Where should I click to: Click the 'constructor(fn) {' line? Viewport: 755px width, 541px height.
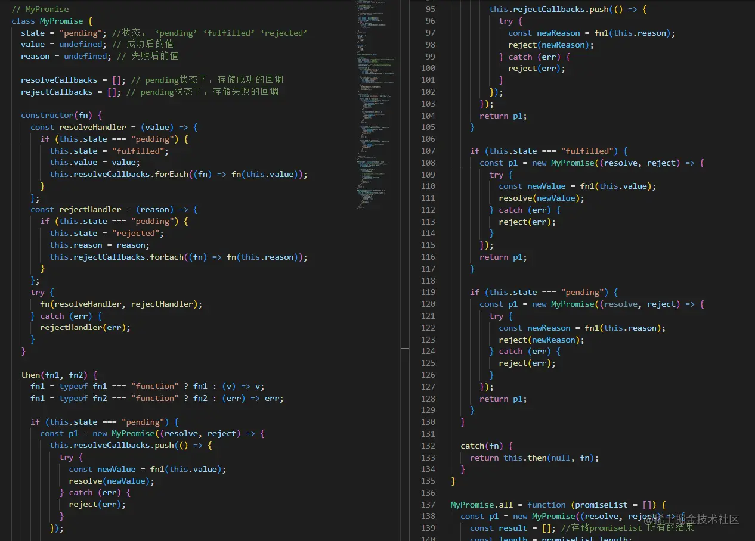[61, 115]
